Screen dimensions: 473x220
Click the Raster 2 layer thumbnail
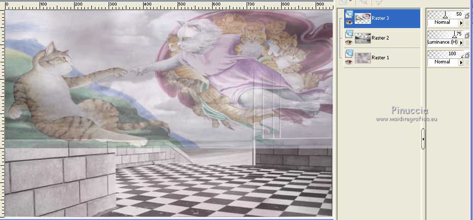362,39
